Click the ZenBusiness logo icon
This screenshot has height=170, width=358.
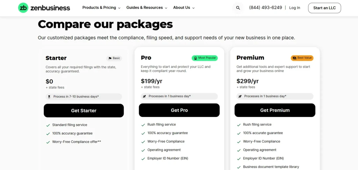coord(23,8)
